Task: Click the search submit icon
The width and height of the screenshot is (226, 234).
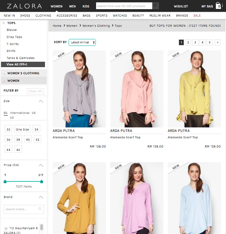Action: [155, 6]
